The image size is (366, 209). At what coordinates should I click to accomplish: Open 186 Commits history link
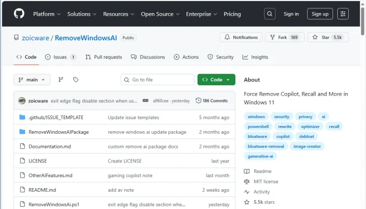pos(212,100)
